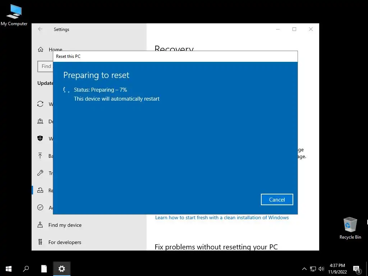Open the taskbar clock and date
The width and height of the screenshot is (368, 276).
coord(337,269)
